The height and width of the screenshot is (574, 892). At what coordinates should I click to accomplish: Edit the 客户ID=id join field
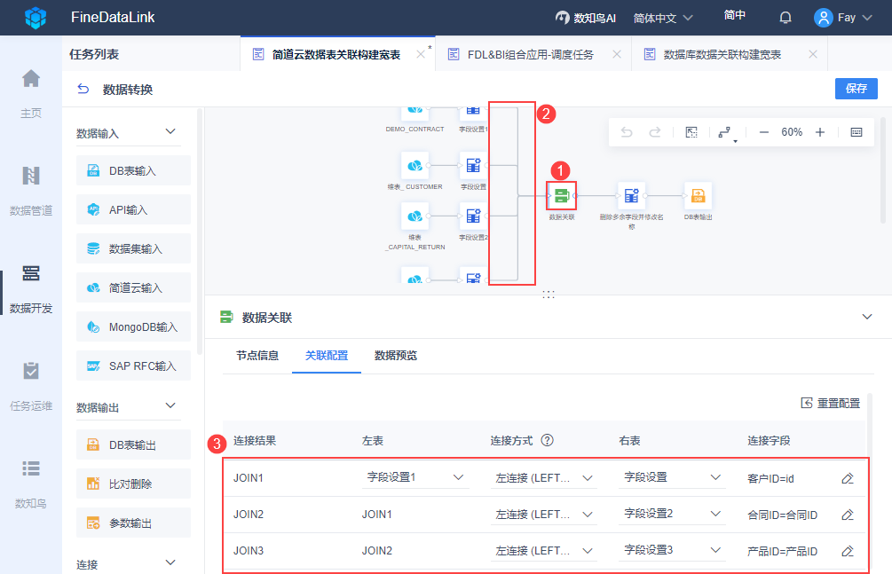(848, 478)
